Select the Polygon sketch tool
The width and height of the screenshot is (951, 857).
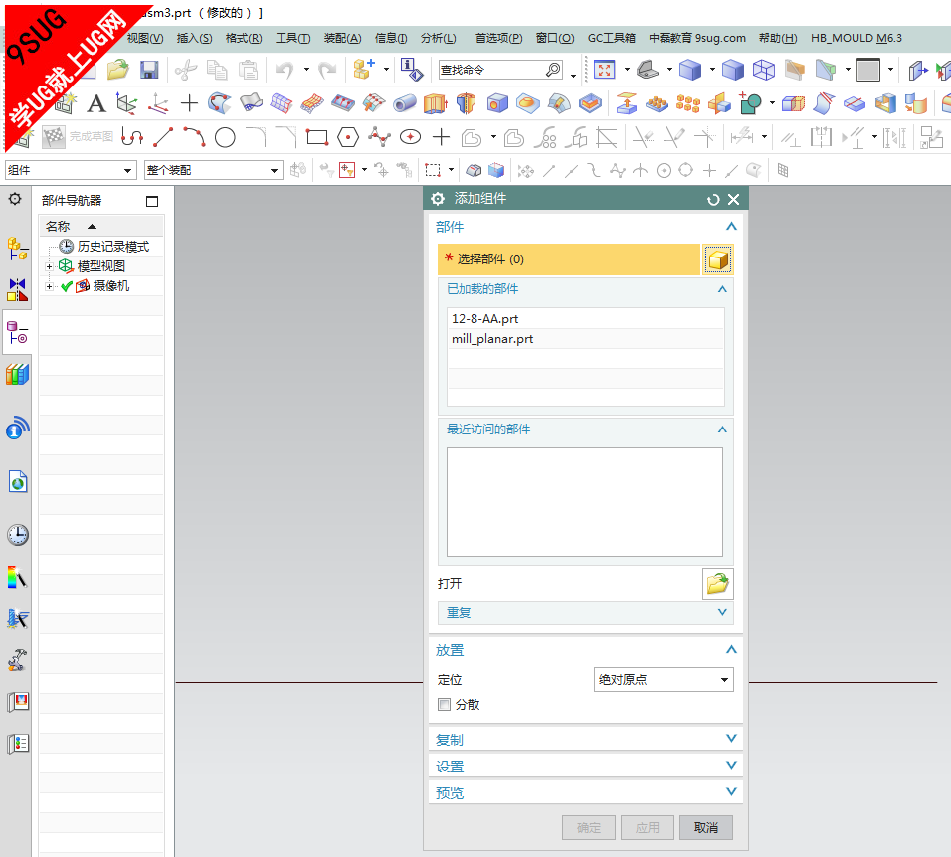click(348, 137)
